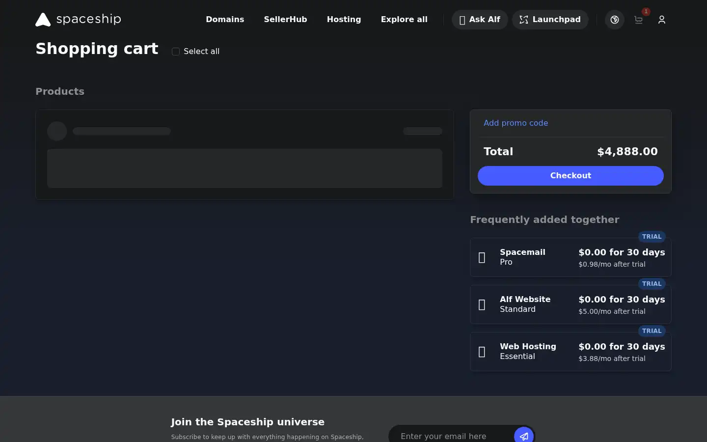This screenshot has height=442, width=707.
Task: Add Spacemail Pro trial offer
Action: click(571, 257)
